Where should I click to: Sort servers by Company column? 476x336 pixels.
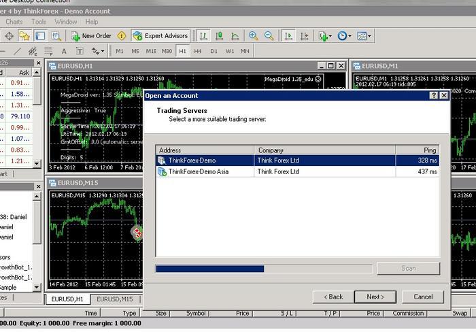[325, 150]
